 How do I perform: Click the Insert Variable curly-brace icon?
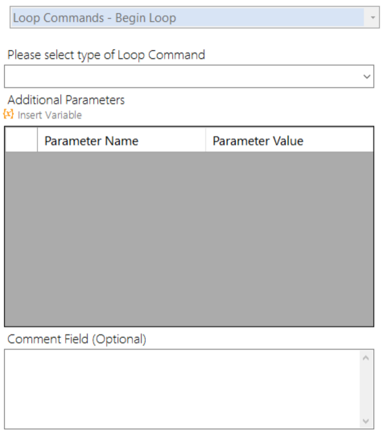pos(8,114)
